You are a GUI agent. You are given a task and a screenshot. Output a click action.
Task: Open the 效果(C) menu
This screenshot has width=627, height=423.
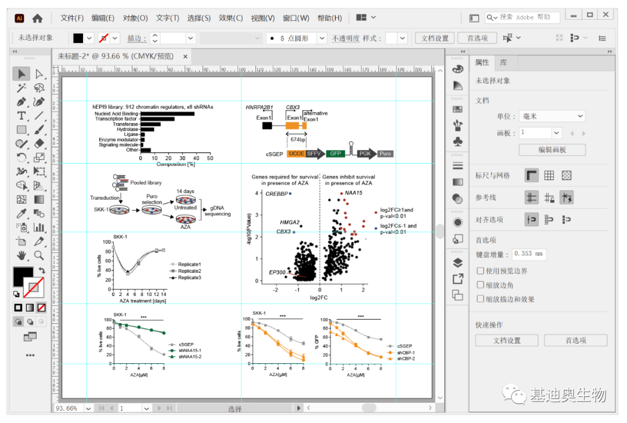click(230, 18)
